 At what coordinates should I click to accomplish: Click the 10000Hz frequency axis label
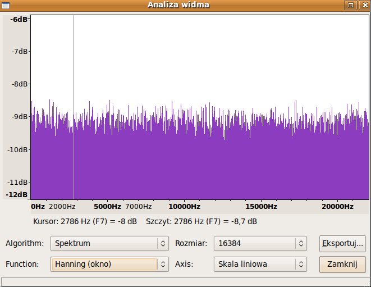184,207
